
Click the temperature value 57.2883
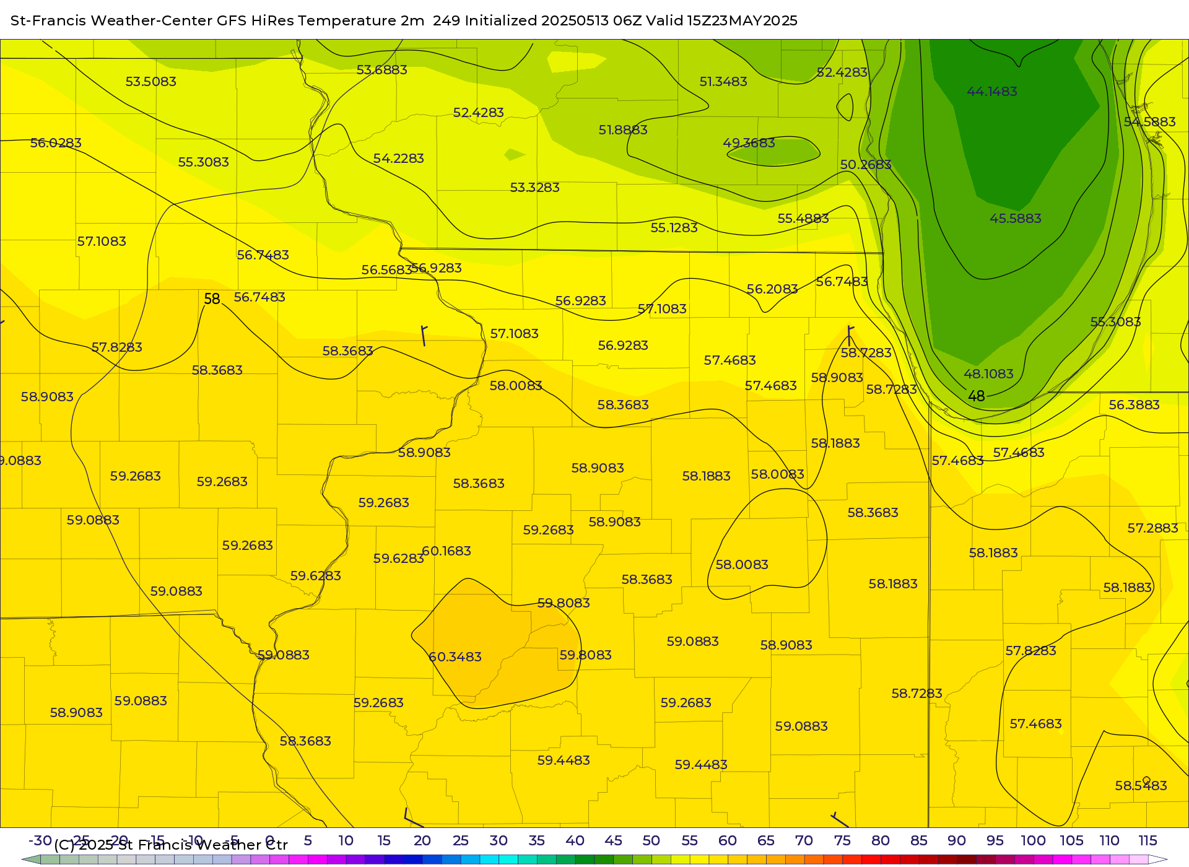[x=1152, y=528]
